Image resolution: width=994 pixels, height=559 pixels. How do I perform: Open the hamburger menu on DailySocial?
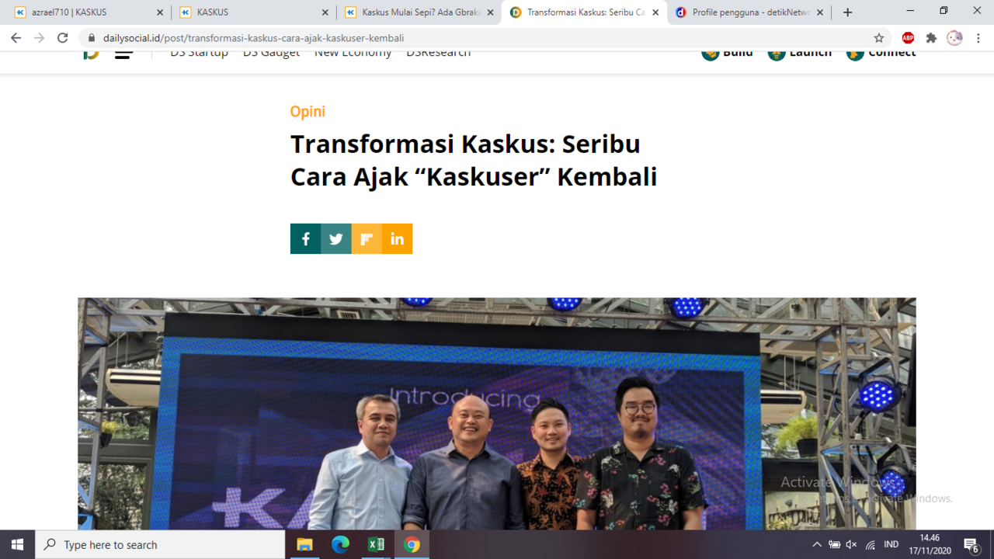(x=123, y=54)
